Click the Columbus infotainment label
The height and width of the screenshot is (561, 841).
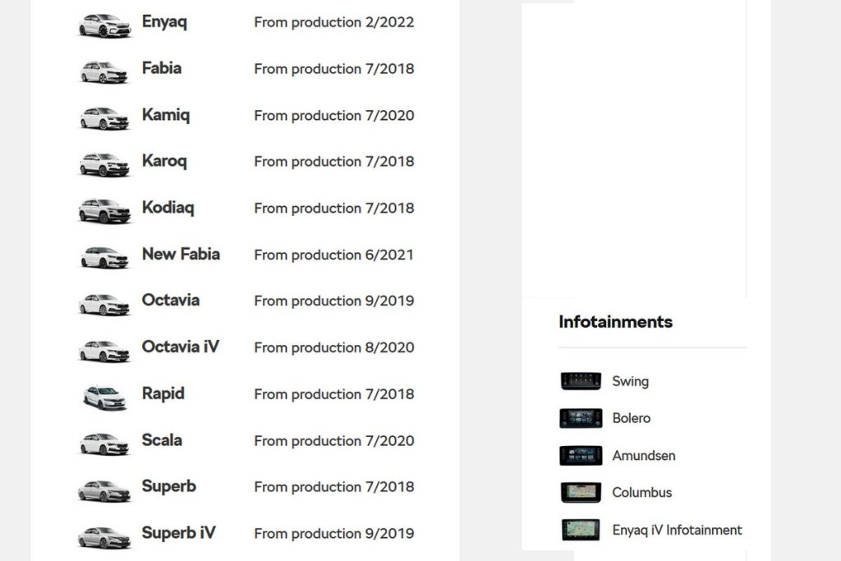[x=642, y=493]
